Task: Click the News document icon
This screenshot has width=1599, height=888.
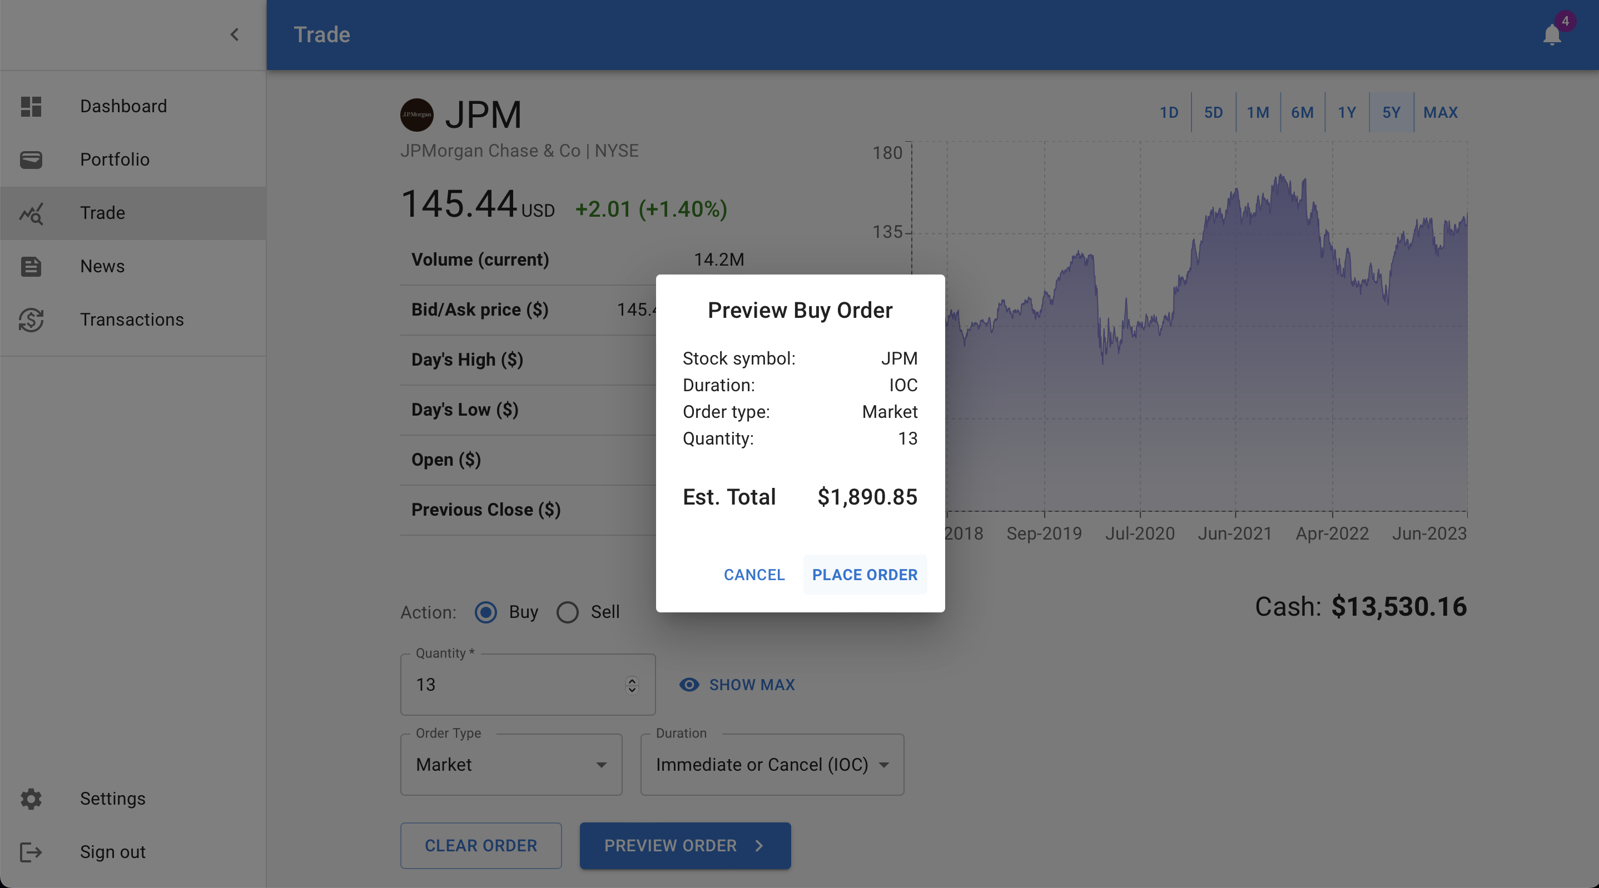Action: 31,266
